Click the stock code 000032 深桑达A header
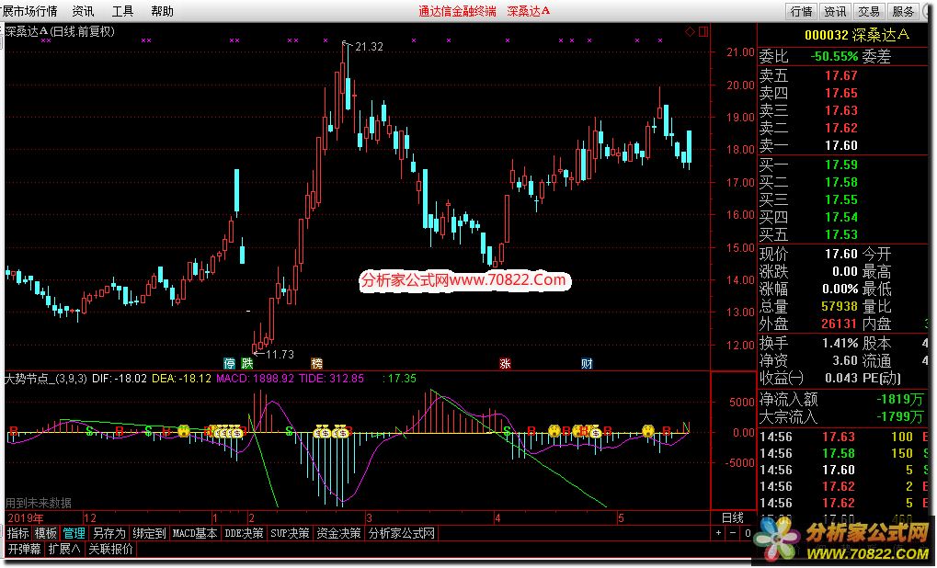Viewport: 937px width, 568px height. pyautogui.click(x=857, y=35)
